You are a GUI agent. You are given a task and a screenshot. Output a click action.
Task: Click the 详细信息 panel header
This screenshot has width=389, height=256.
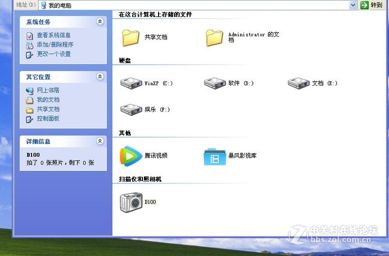point(63,142)
